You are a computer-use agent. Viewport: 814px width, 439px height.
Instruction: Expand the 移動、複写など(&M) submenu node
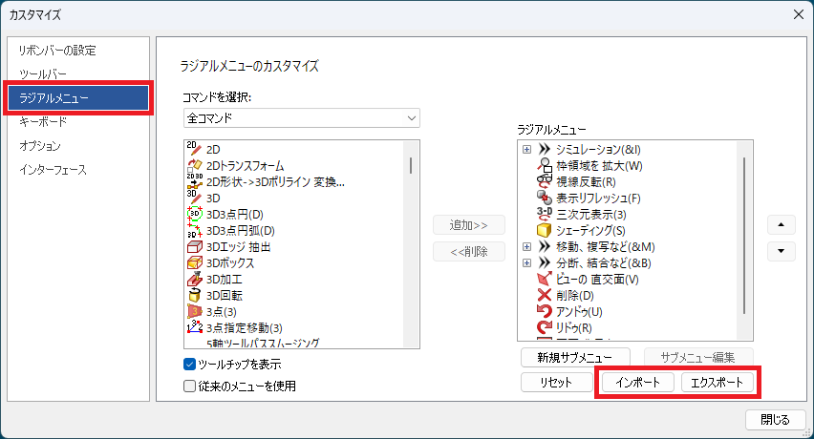click(x=526, y=246)
